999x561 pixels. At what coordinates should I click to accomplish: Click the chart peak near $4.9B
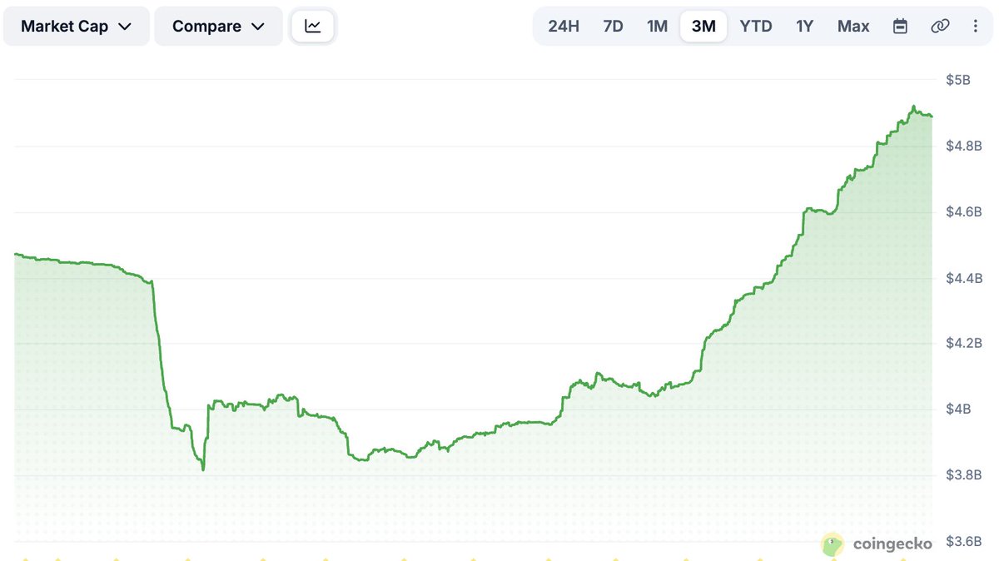coord(913,107)
